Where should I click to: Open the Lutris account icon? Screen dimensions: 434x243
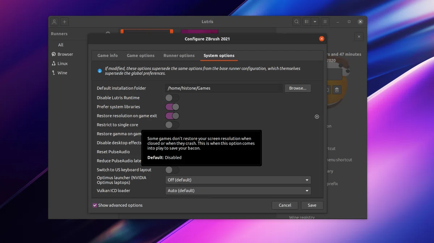tap(54, 22)
